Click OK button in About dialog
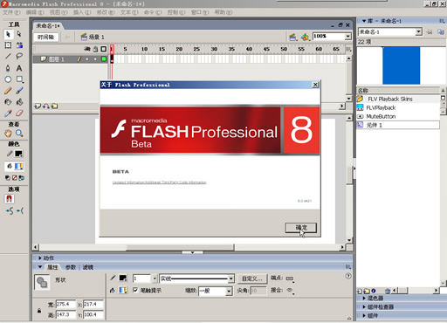 [301, 228]
